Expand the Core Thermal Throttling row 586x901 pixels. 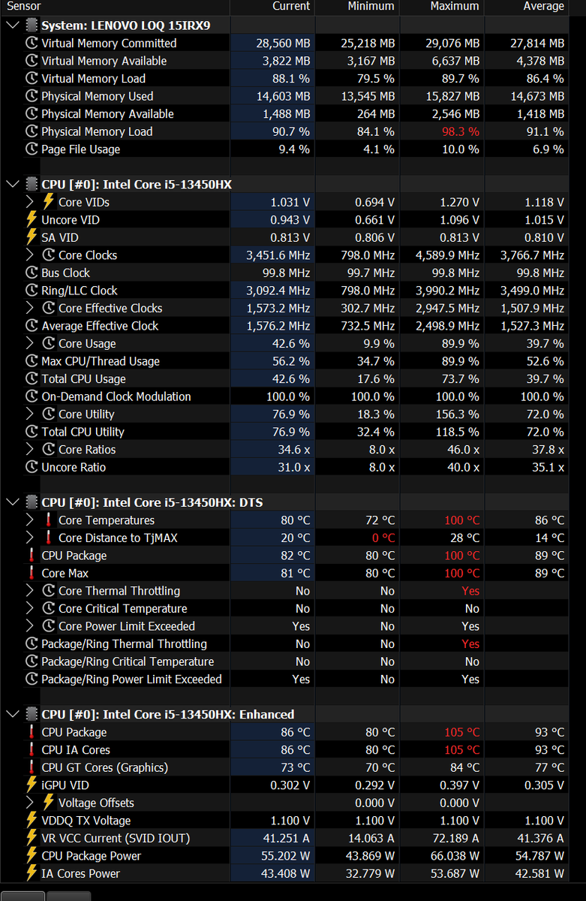(x=30, y=591)
